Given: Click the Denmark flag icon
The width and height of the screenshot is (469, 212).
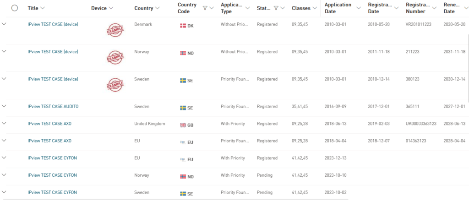Looking at the screenshot, I should 183,26.
